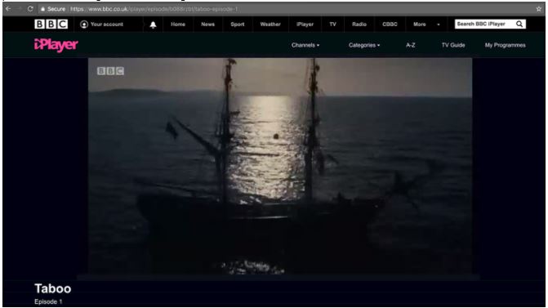This screenshot has width=548, height=308.
Task: Open notifications bell icon
Action: click(x=153, y=25)
